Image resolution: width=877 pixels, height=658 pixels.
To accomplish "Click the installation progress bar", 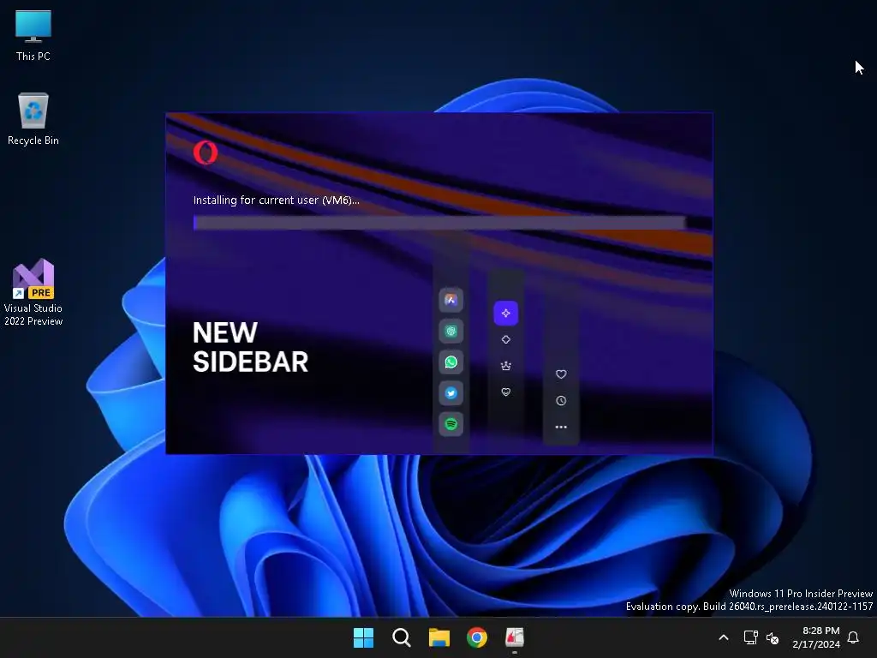I will [439, 223].
